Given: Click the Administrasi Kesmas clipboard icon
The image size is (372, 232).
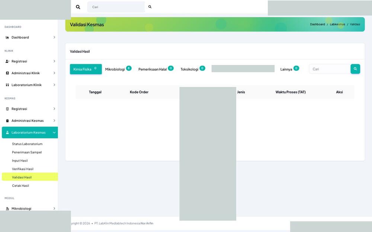Looking at the screenshot, I should click(x=7, y=121).
